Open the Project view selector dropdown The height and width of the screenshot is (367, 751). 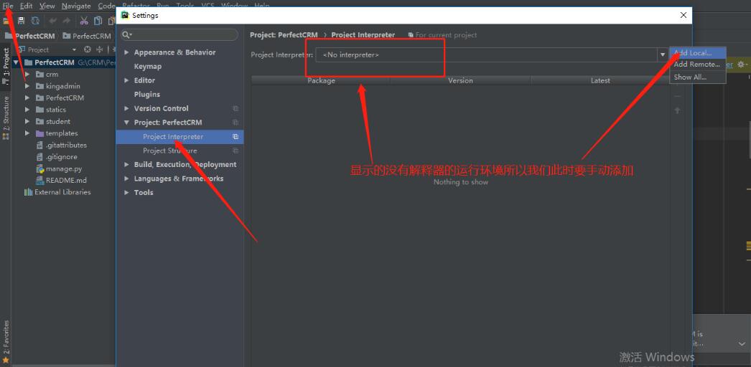tap(74, 49)
